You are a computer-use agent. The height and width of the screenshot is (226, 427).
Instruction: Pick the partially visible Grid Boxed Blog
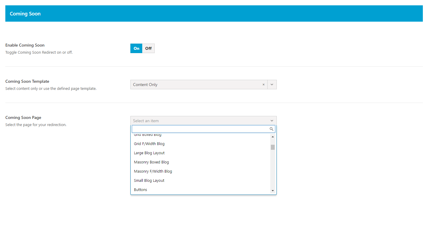pos(148,135)
